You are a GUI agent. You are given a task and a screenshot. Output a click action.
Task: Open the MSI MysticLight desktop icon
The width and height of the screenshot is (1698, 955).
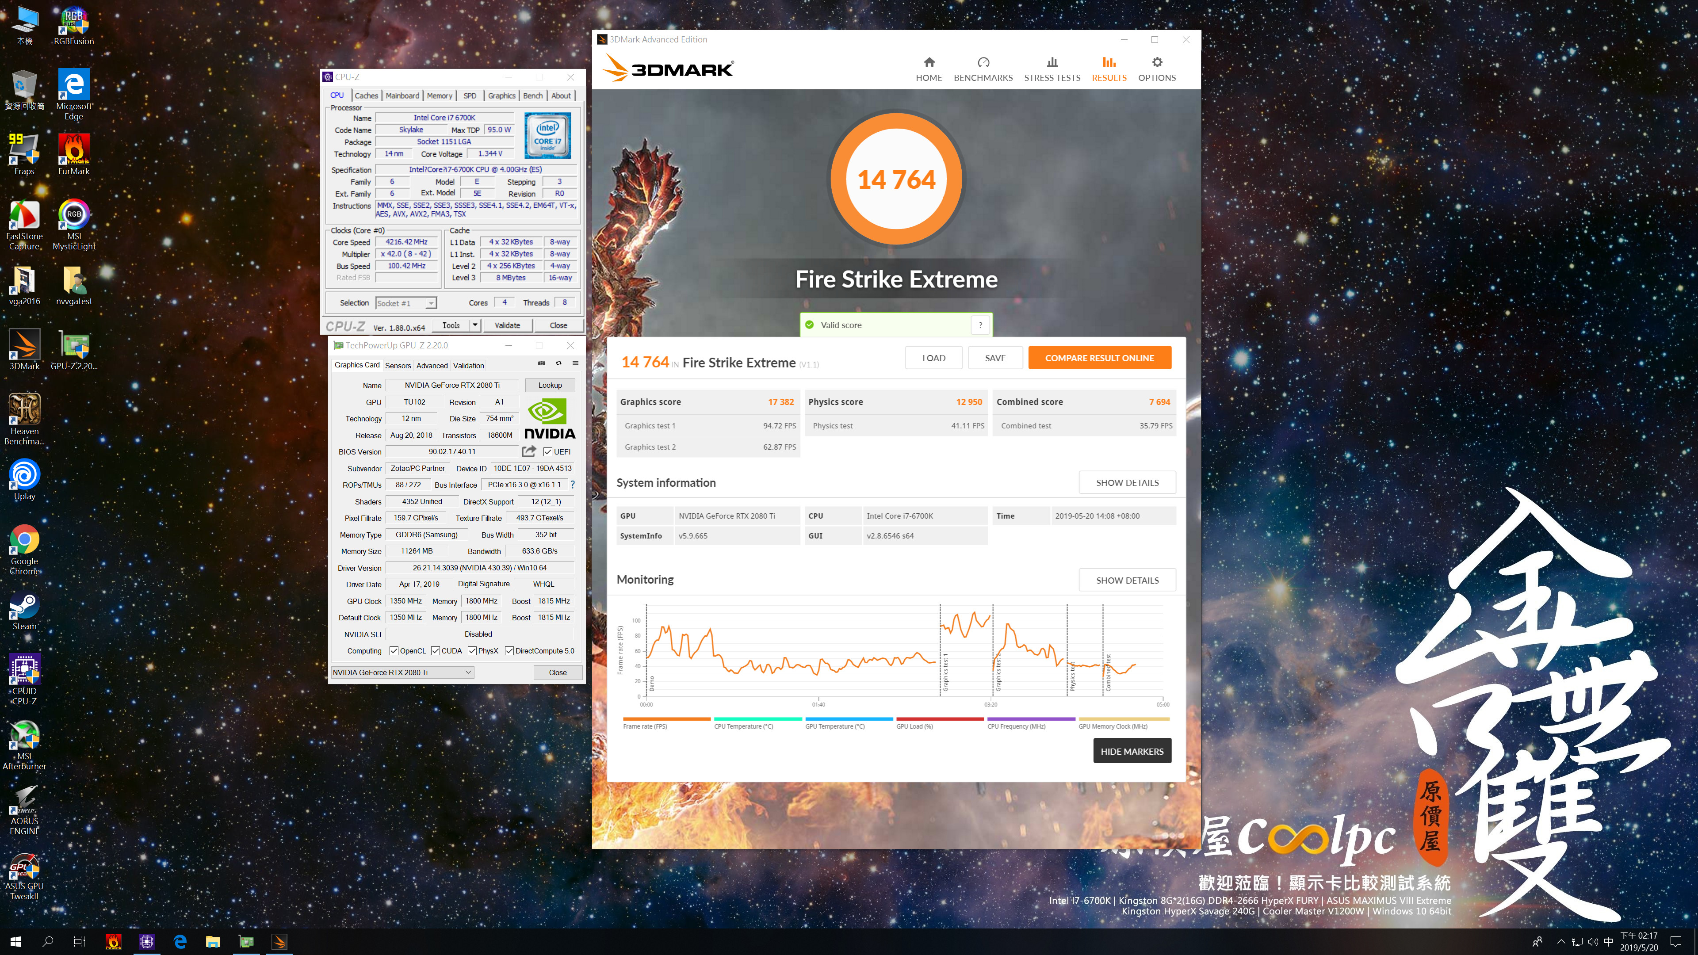(74, 225)
